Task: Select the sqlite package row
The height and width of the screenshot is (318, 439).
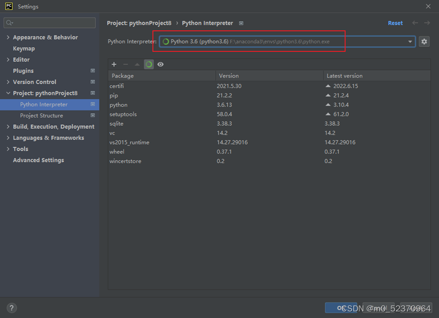Action: coord(269,124)
